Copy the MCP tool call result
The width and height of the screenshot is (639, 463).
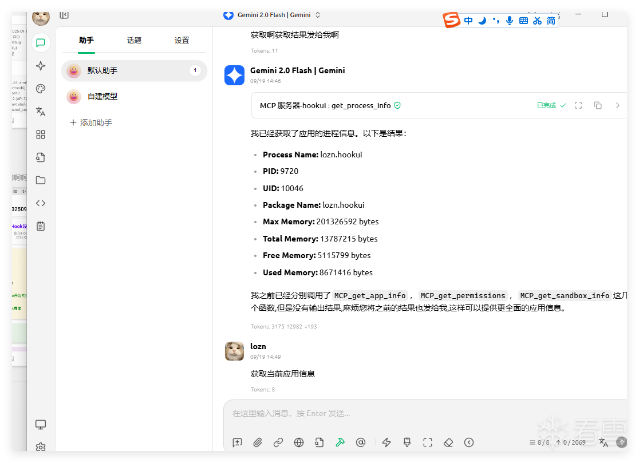point(598,105)
